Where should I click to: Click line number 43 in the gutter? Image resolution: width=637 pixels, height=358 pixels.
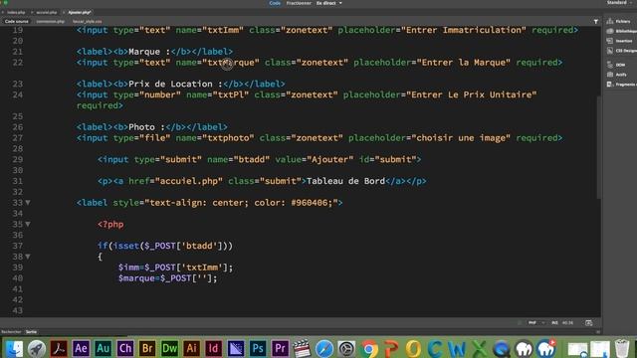tap(18, 310)
